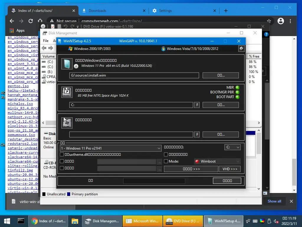Click the Volume column header in Disk Management

click(x=49, y=56)
